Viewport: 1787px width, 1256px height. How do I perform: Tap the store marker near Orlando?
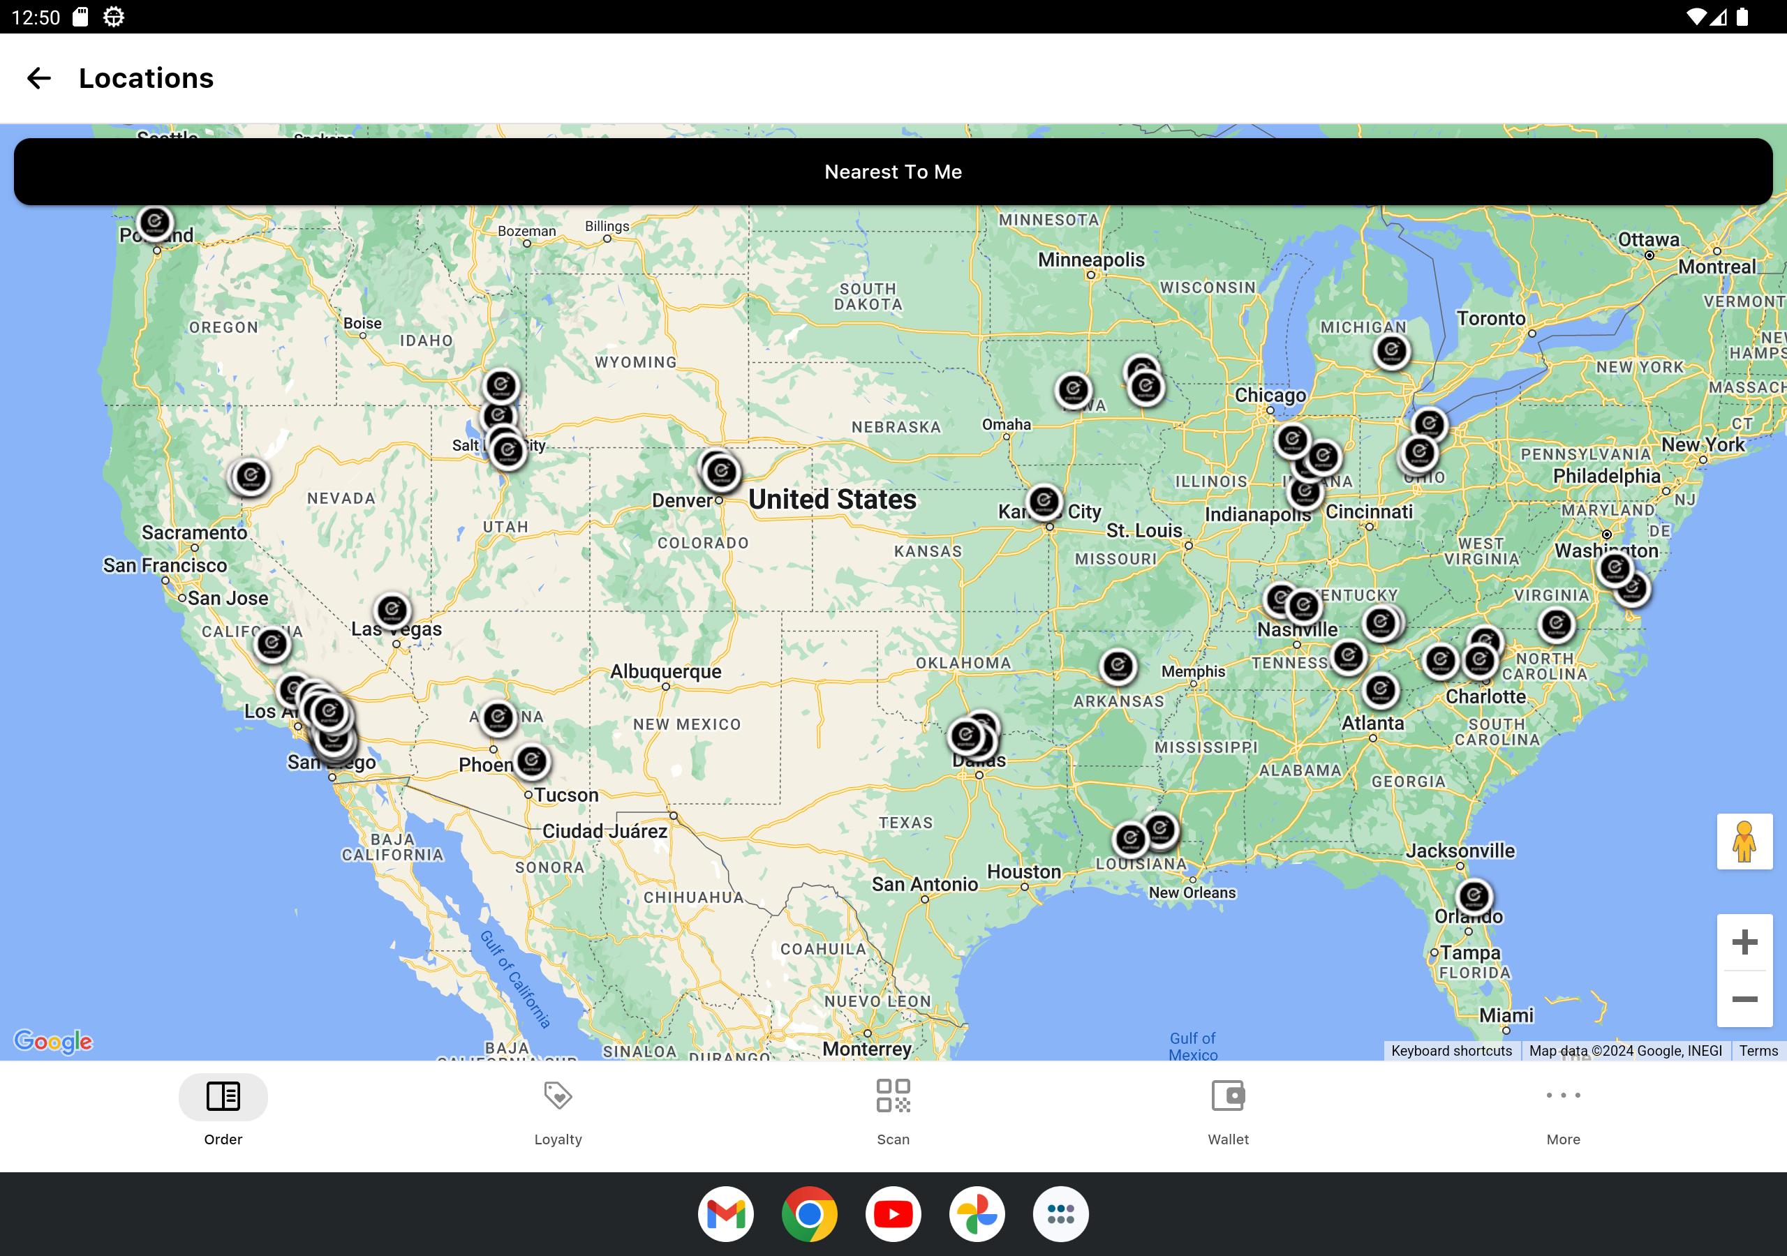[x=1474, y=897]
